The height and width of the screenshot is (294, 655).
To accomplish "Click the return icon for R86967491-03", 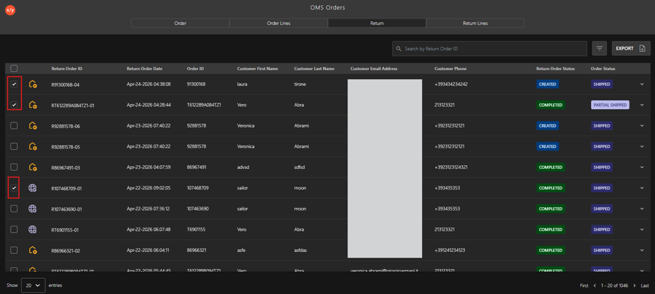I will click(33, 167).
